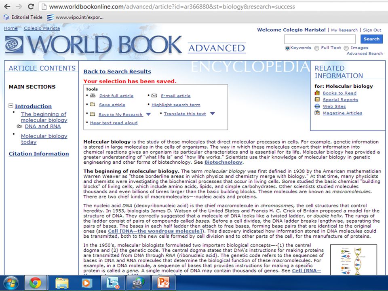Click Translate this text link

pyautogui.click(x=185, y=114)
